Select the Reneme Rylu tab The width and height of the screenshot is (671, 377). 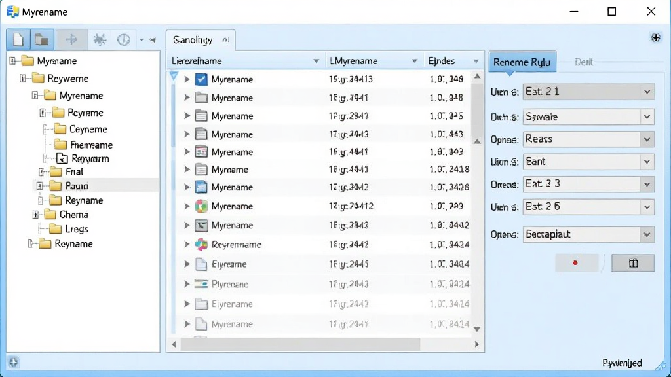tap(522, 62)
